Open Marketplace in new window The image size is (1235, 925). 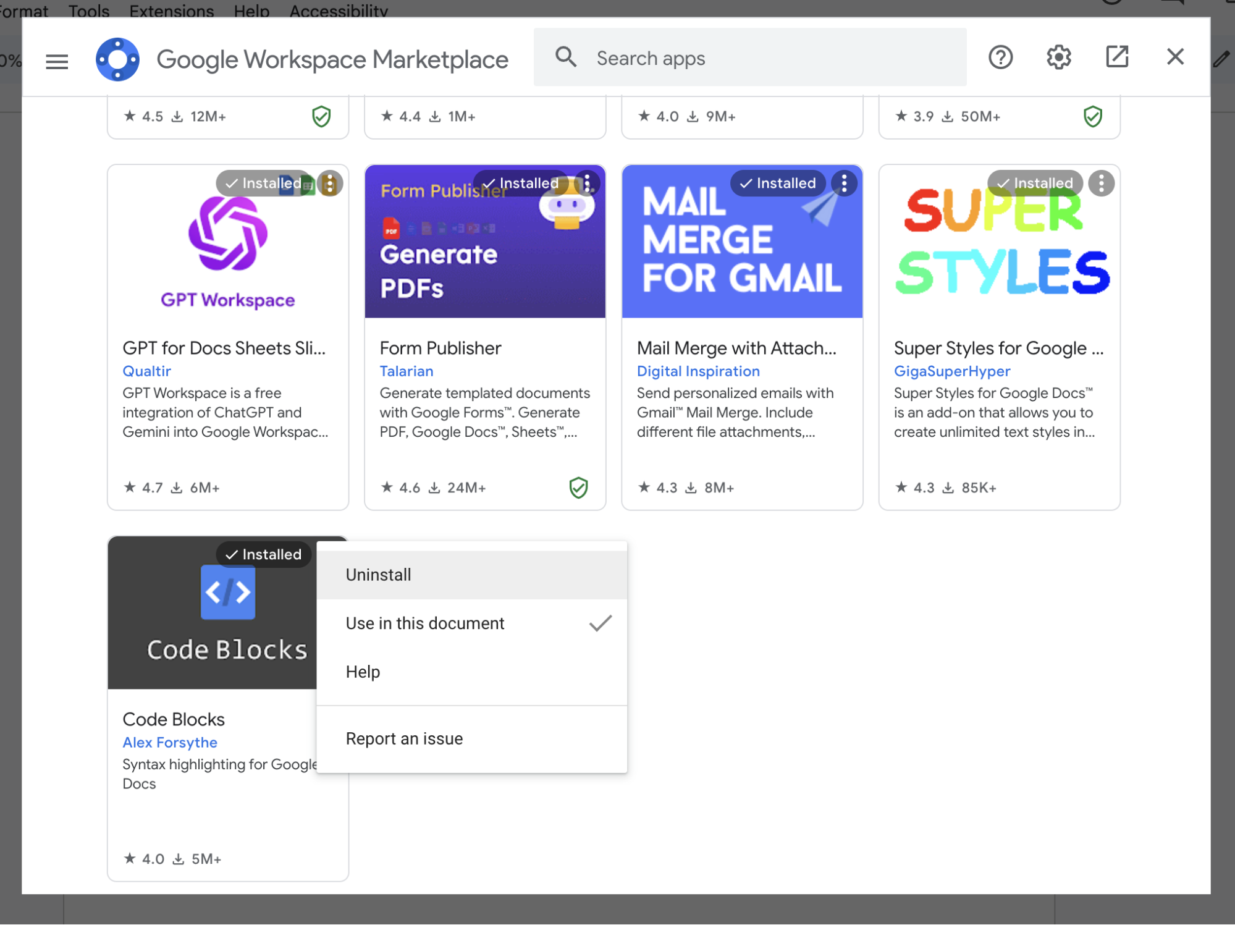click(1116, 57)
